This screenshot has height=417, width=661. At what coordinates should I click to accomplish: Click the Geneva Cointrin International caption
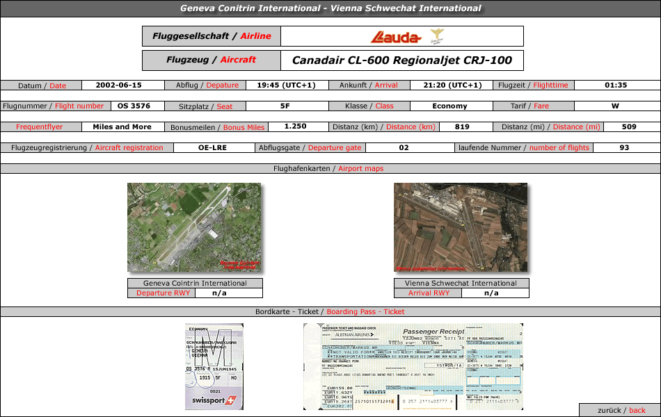(195, 283)
